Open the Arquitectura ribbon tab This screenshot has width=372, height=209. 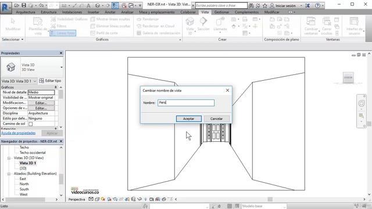[26, 12]
